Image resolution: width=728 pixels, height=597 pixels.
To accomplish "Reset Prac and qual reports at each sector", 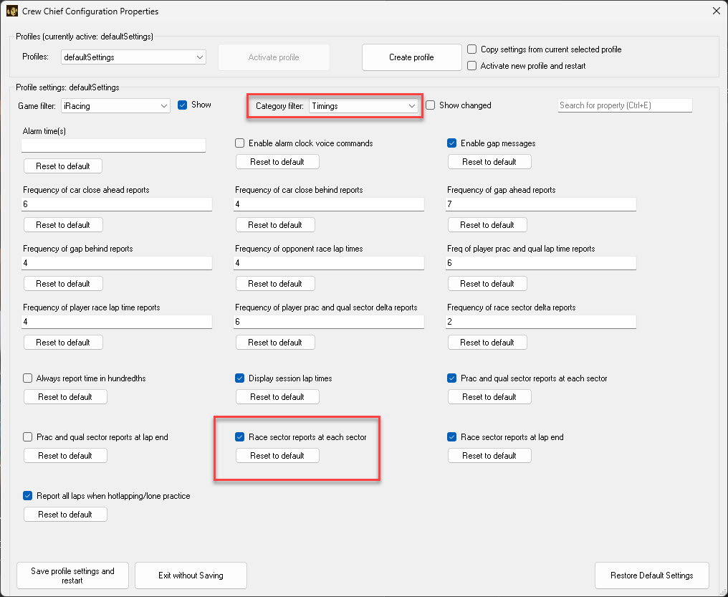I will point(489,397).
